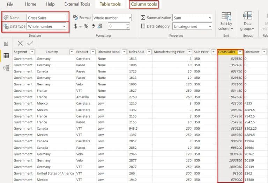The width and height of the screenshot is (268, 183).
Task: Open Format Whole number dropdown
Action: tap(112, 18)
